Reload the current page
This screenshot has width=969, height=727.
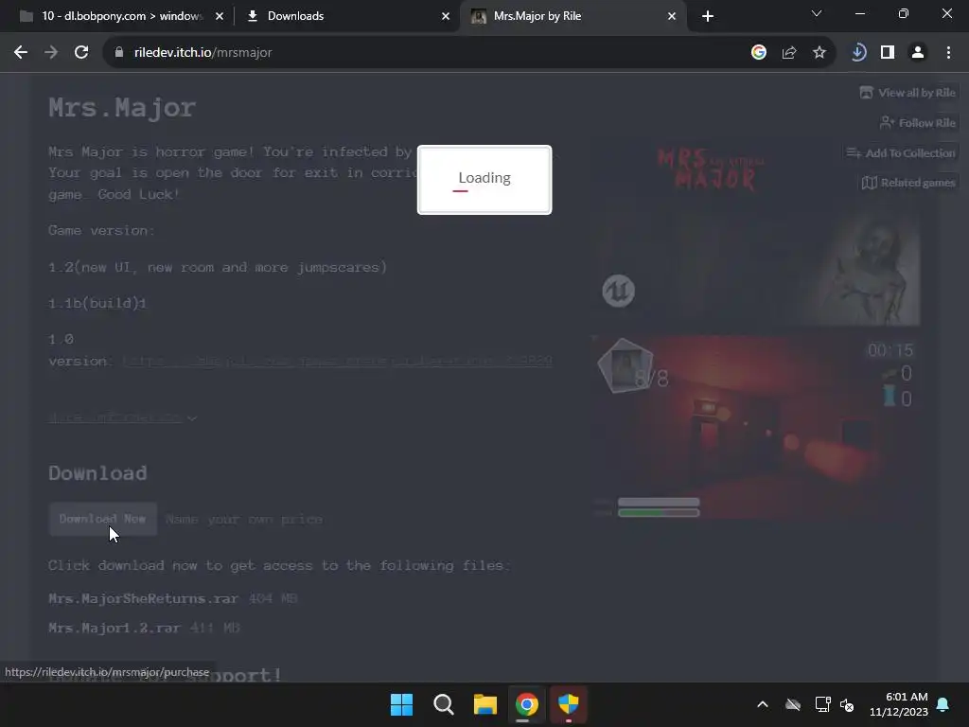(81, 53)
